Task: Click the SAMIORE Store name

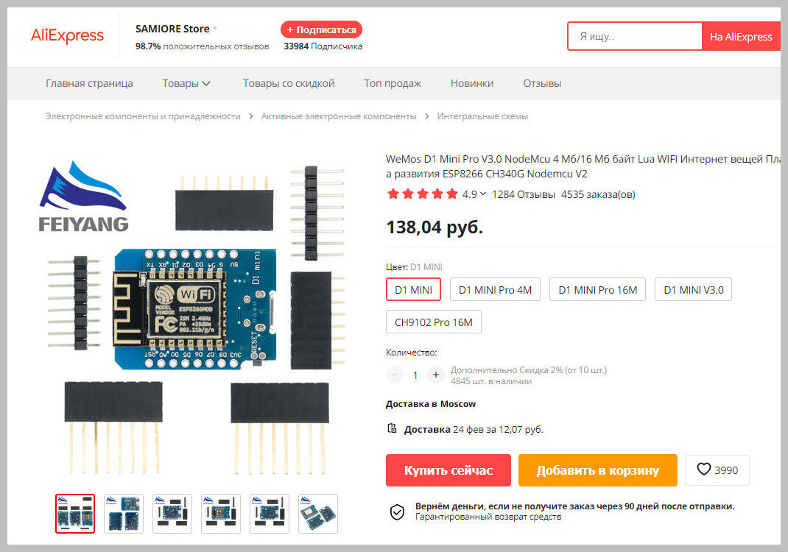Action: click(172, 29)
